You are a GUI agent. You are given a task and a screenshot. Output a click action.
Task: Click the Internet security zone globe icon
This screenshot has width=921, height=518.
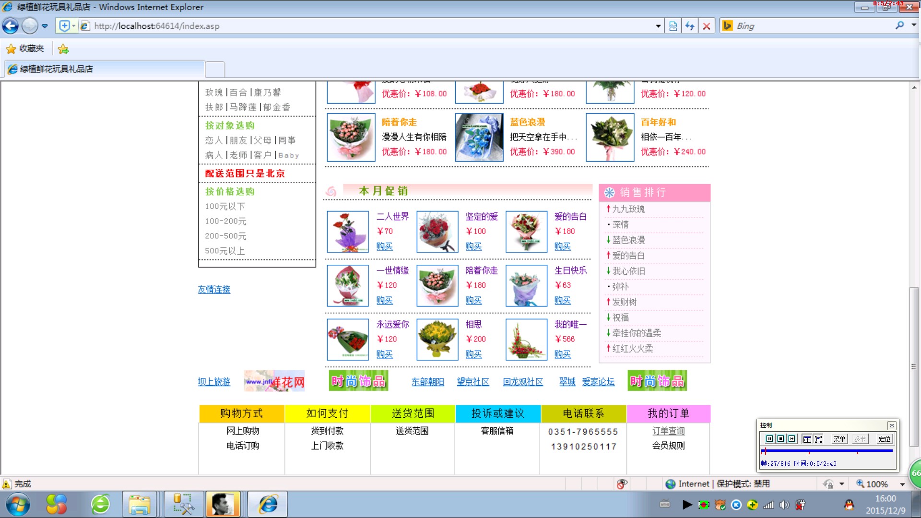pos(671,484)
